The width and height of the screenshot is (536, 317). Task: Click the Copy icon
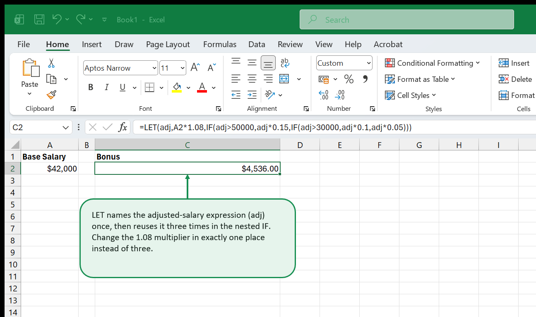click(51, 79)
